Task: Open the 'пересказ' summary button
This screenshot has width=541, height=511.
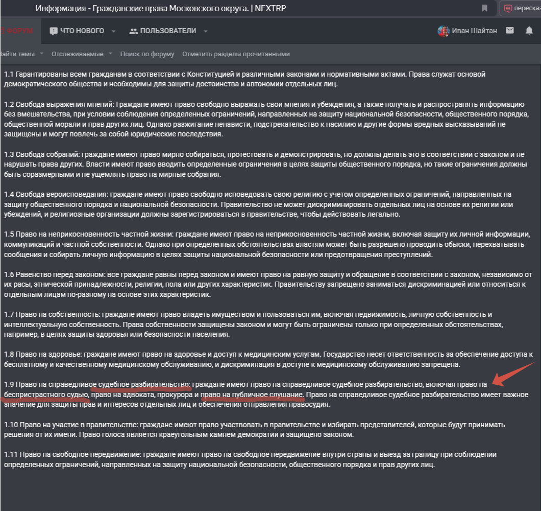Action: [522, 8]
